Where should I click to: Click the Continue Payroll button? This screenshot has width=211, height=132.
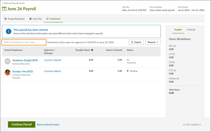coord(22,124)
